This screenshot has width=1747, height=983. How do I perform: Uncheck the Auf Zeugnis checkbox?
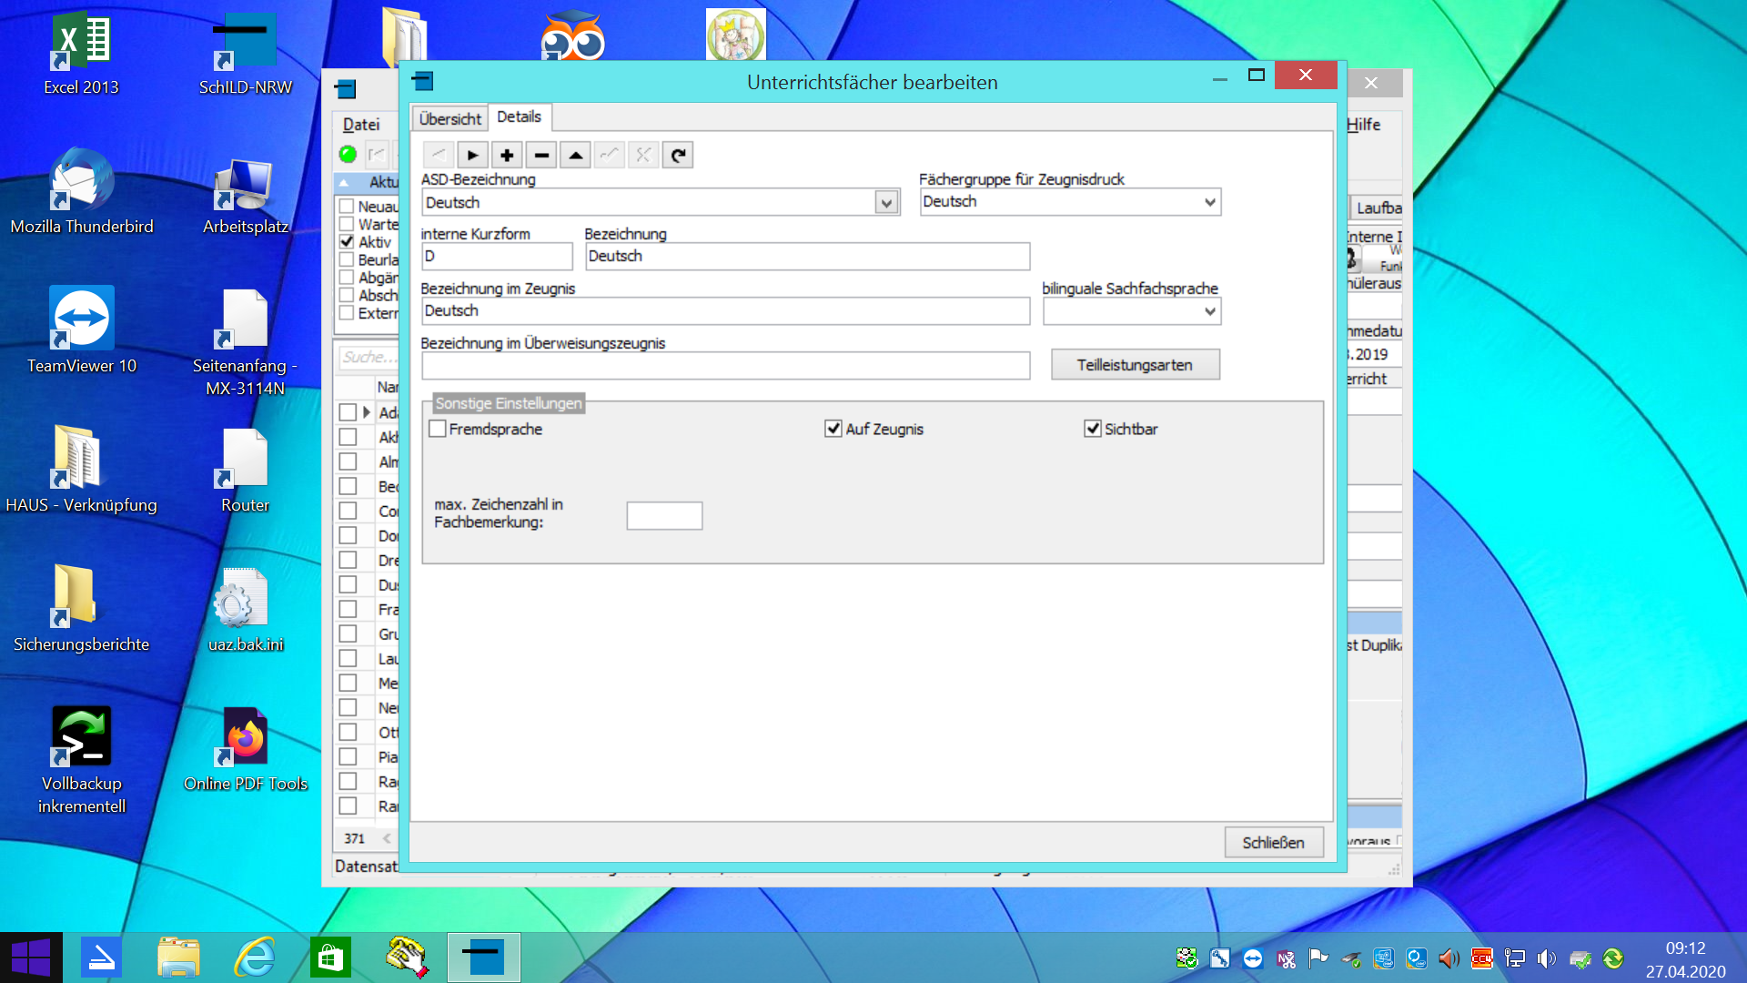tap(833, 429)
